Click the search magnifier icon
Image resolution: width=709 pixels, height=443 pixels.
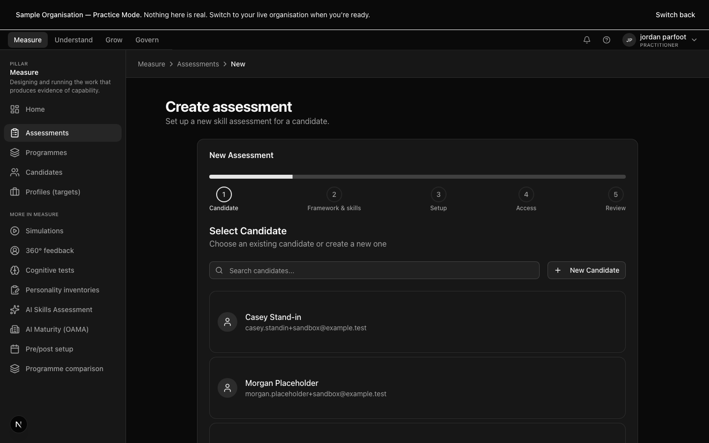(x=219, y=270)
